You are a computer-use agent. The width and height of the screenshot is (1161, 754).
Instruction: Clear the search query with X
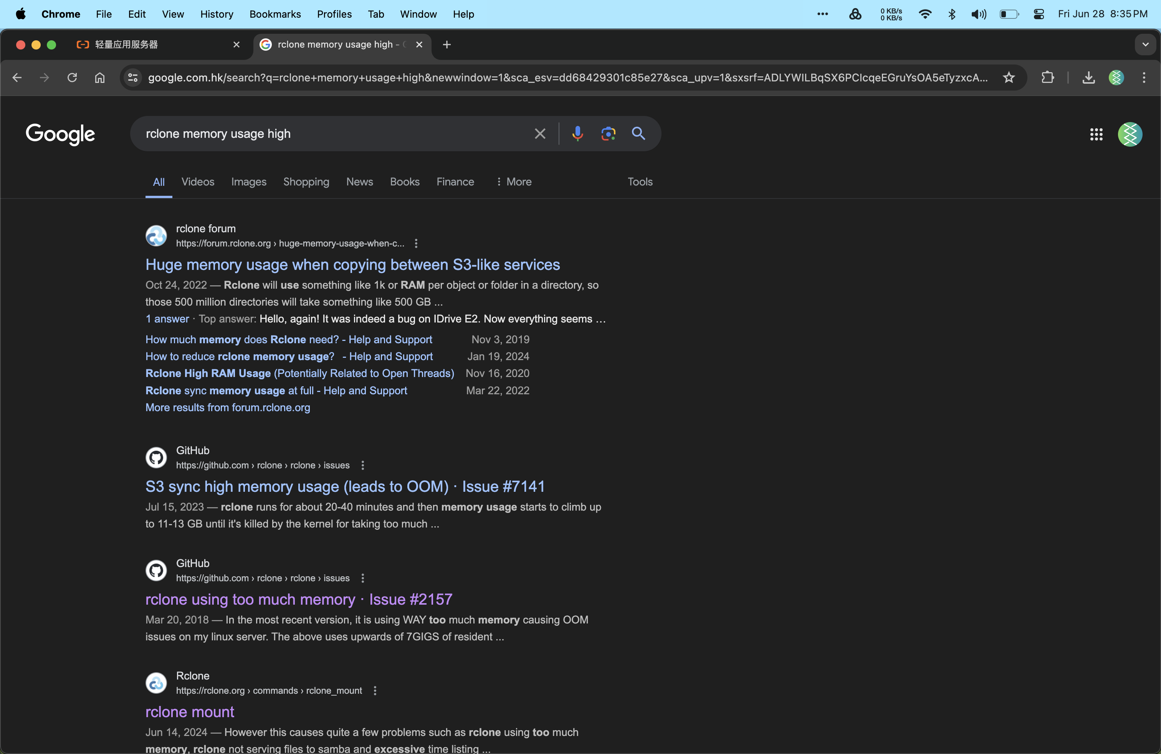click(x=540, y=134)
